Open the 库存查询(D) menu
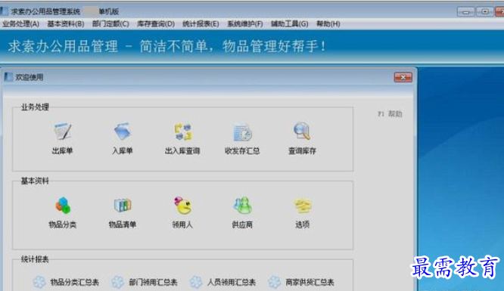The height and width of the screenshot is (291, 504). click(156, 23)
